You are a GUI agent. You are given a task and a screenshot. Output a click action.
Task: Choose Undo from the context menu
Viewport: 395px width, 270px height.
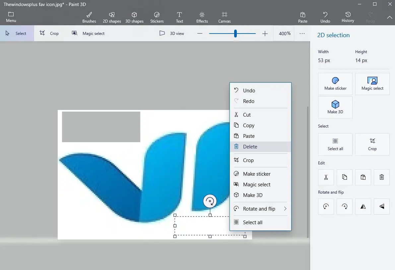[260, 90]
